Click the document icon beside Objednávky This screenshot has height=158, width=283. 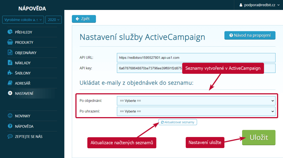(10, 52)
